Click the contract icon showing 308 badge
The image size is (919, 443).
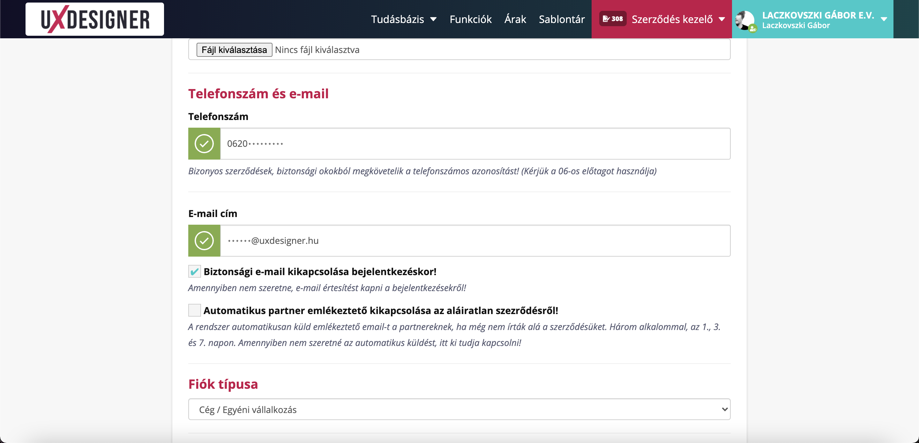(613, 18)
